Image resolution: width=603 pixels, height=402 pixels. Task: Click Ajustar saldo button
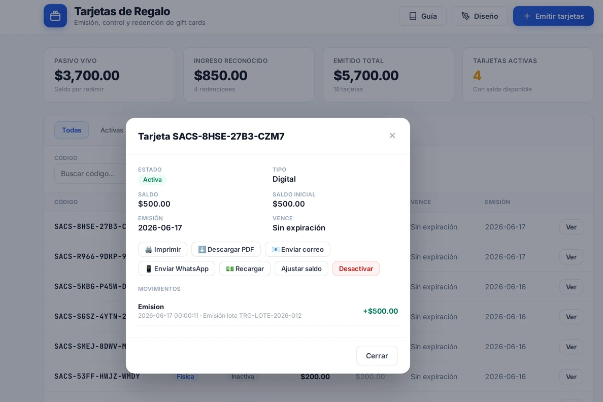coord(301,269)
